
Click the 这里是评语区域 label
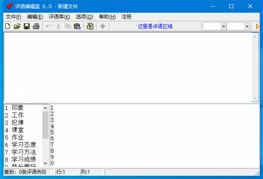point(155,26)
